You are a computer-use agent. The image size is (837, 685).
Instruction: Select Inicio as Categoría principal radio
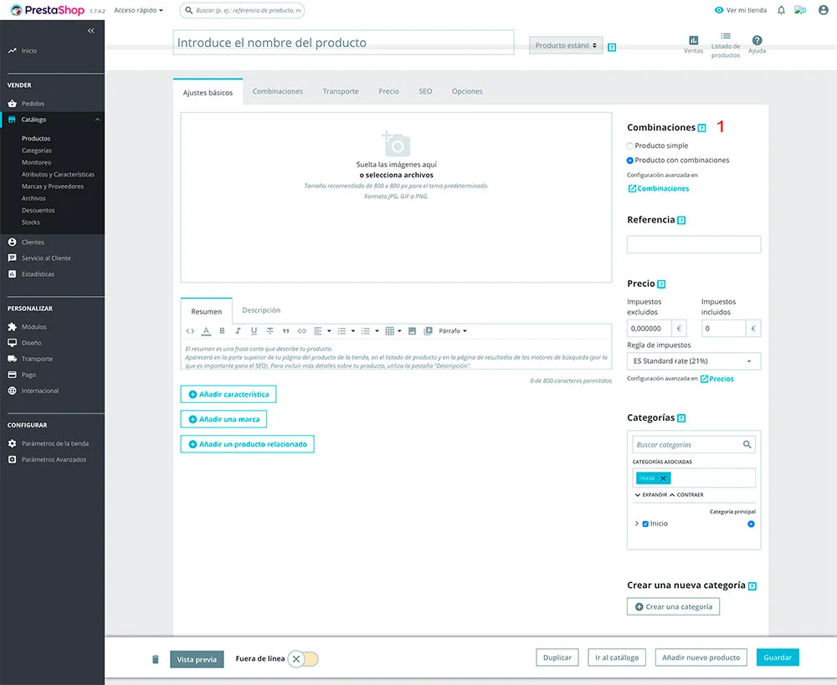(x=751, y=524)
